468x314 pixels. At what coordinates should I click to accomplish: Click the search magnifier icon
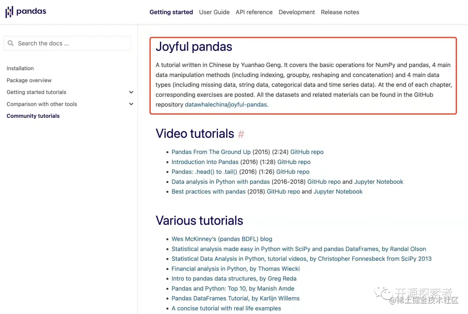11,43
